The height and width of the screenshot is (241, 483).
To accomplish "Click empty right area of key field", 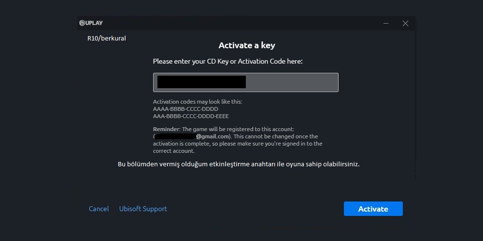I will coord(292,82).
